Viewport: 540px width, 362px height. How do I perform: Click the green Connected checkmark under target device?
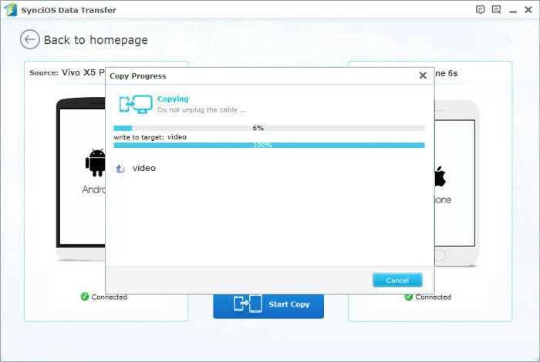tap(409, 297)
